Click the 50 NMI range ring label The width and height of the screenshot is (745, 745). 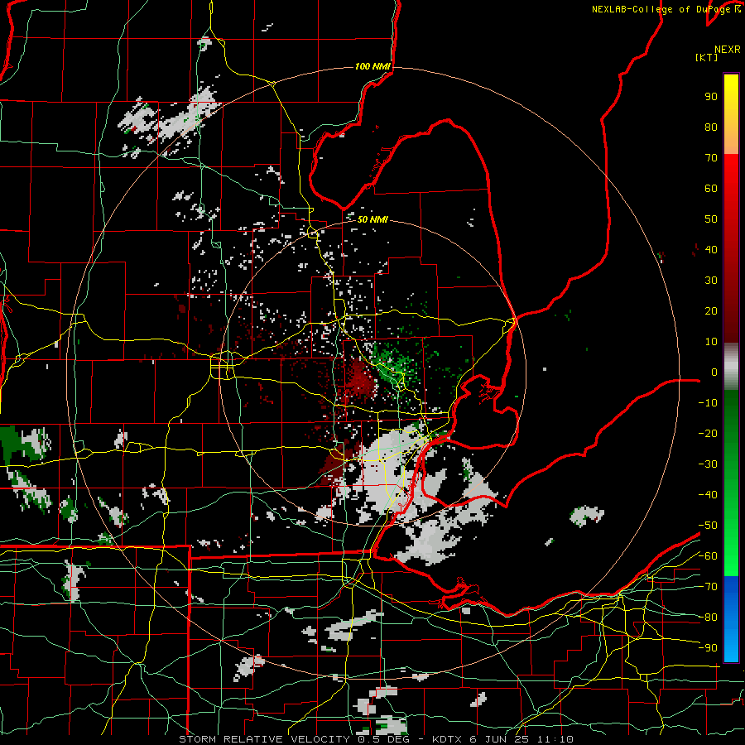pyautogui.click(x=372, y=219)
